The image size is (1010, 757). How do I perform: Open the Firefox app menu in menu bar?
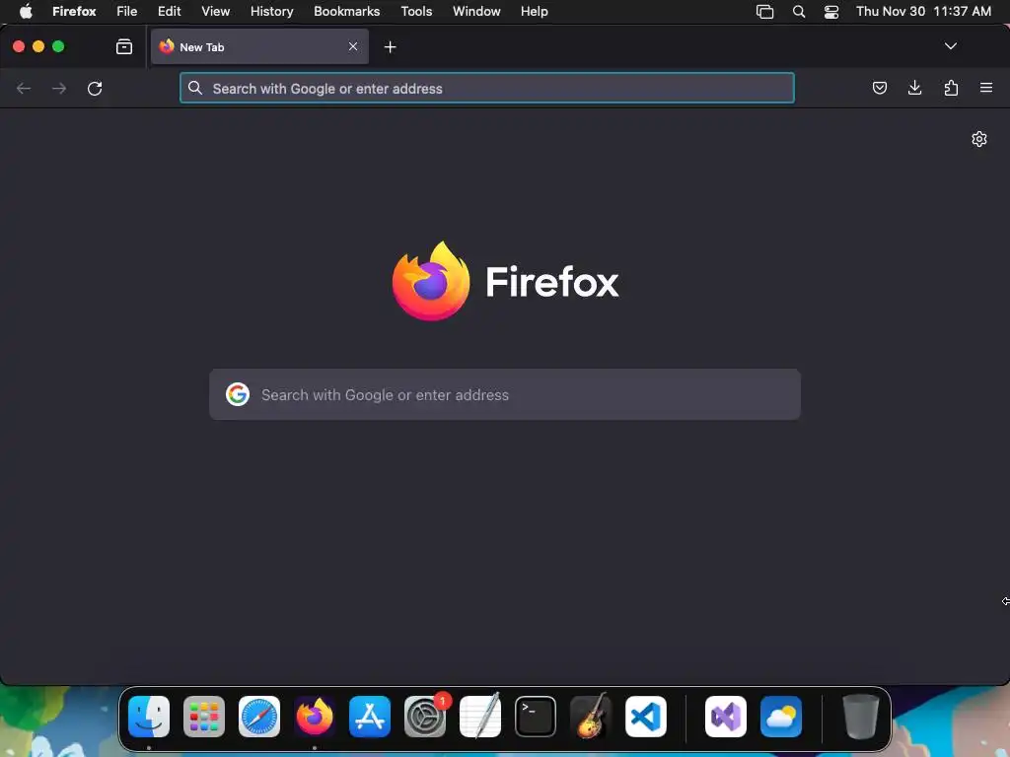(74, 11)
